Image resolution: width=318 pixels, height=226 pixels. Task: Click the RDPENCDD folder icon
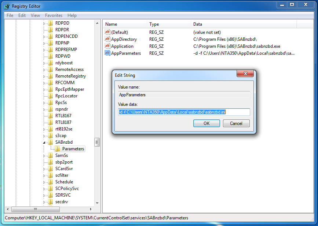point(51,36)
